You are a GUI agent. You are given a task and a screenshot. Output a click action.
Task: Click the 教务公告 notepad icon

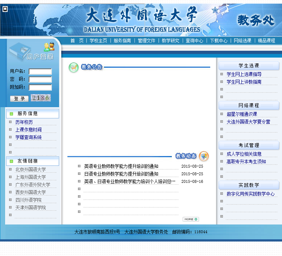tap(74, 68)
